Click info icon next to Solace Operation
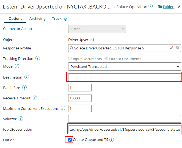 [x=150, y=6]
